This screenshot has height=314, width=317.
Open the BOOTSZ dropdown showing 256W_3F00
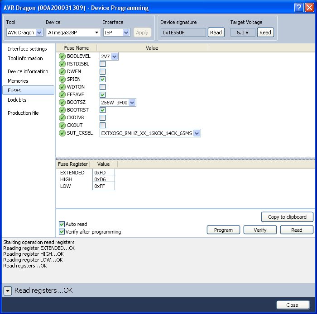click(x=118, y=103)
